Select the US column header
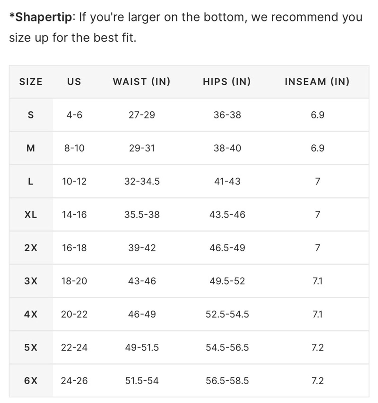Screen dimensions: 378x403 pyautogui.click(x=74, y=82)
